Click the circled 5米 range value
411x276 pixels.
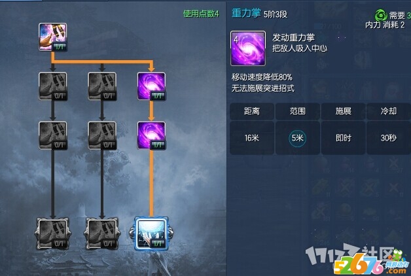click(x=298, y=138)
